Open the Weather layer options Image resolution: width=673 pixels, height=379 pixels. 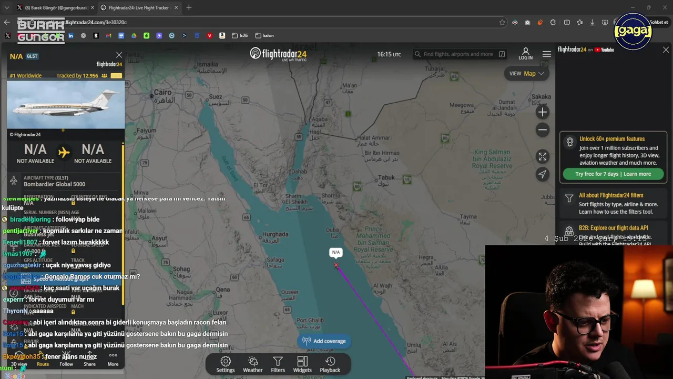(x=252, y=364)
